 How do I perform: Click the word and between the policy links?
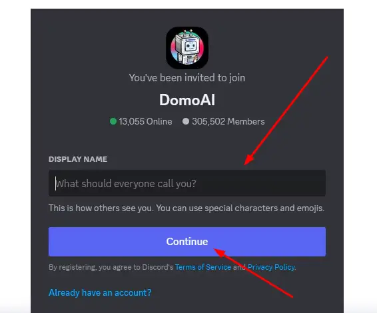click(239, 267)
